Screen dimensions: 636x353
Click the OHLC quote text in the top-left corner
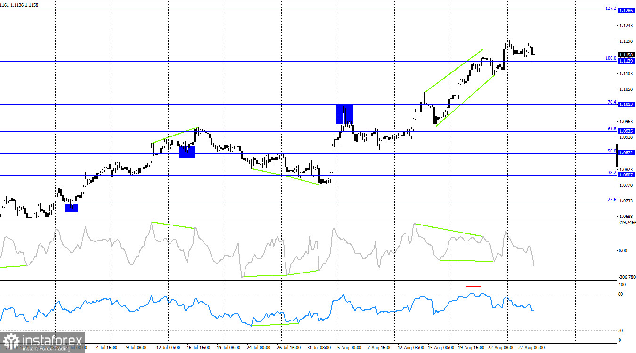click(20, 5)
